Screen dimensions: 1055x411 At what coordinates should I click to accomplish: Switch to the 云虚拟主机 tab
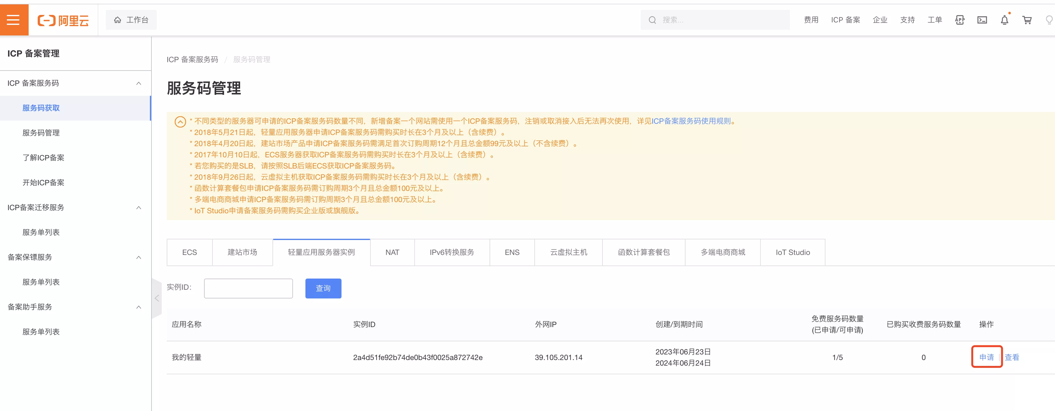[569, 252]
